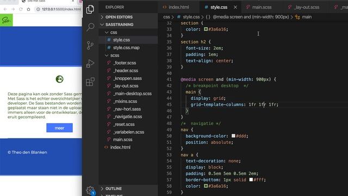Switch to the main.scss editor tab
This screenshot has height=196, width=348.
click(x=262, y=7)
